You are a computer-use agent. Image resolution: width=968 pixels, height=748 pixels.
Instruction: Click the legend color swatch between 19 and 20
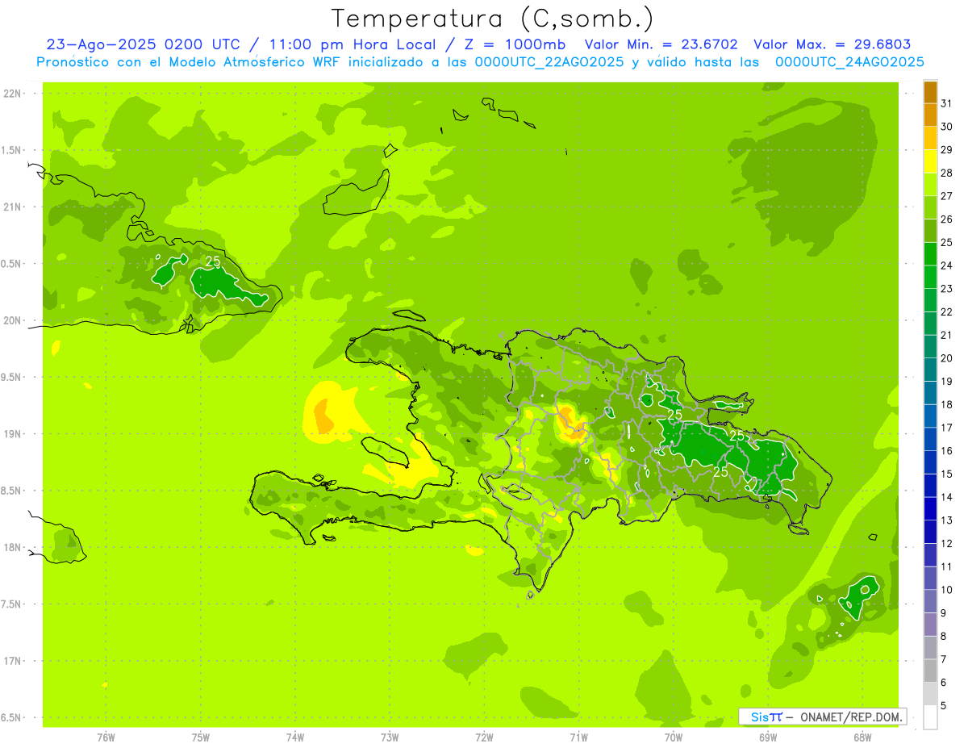pos(930,370)
